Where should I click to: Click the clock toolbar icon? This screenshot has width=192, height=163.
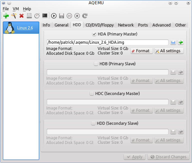[x=37, y=16]
